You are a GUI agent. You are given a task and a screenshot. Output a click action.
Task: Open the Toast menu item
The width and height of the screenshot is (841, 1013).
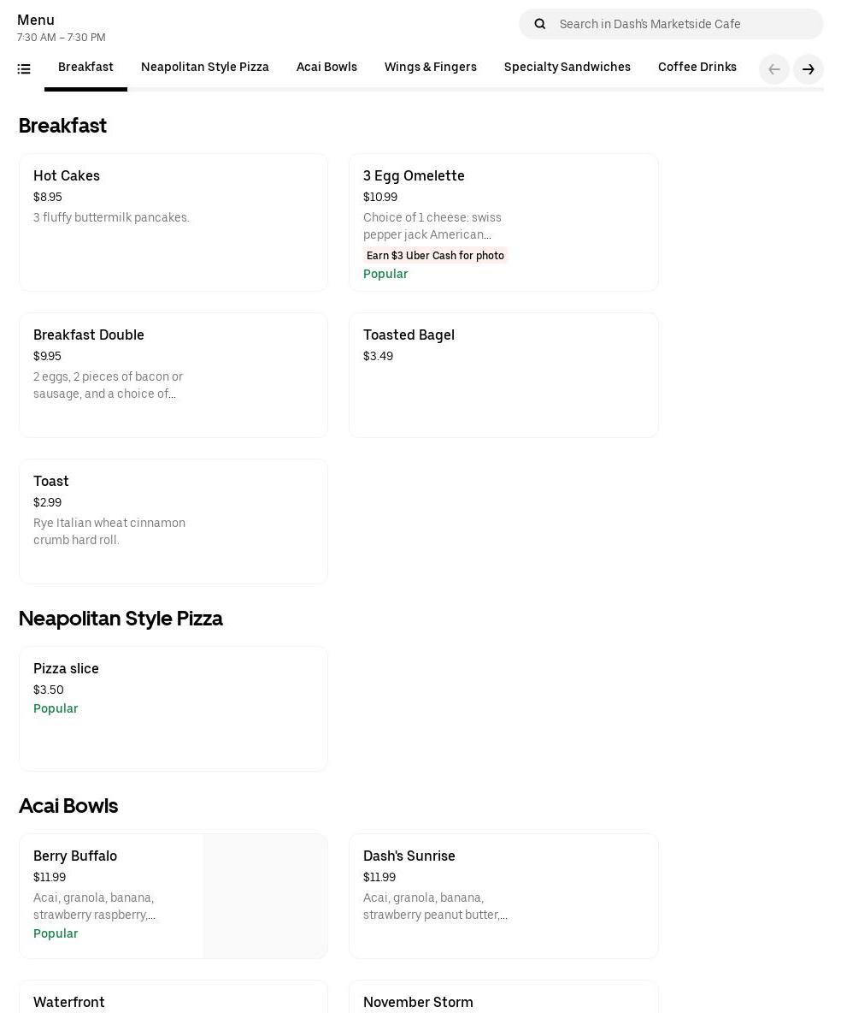173,521
